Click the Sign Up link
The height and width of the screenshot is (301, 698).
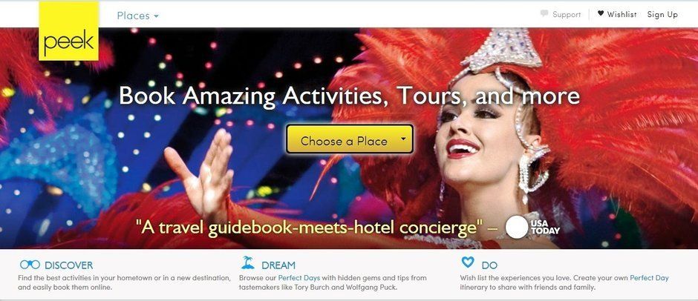point(662,14)
